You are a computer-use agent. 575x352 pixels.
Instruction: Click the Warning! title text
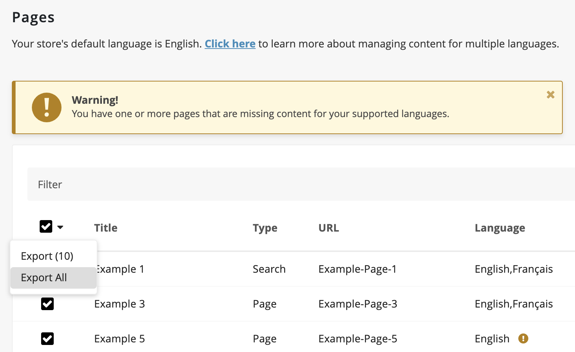pyautogui.click(x=95, y=100)
